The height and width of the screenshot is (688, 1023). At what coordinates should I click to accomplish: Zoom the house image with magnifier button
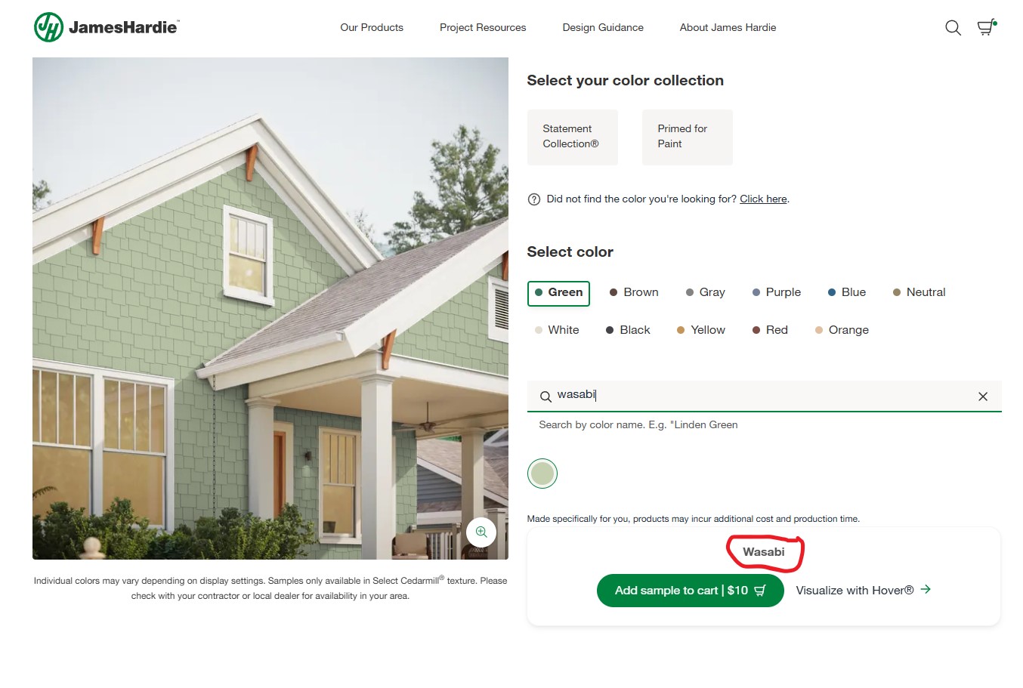click(x=481, y=532)
